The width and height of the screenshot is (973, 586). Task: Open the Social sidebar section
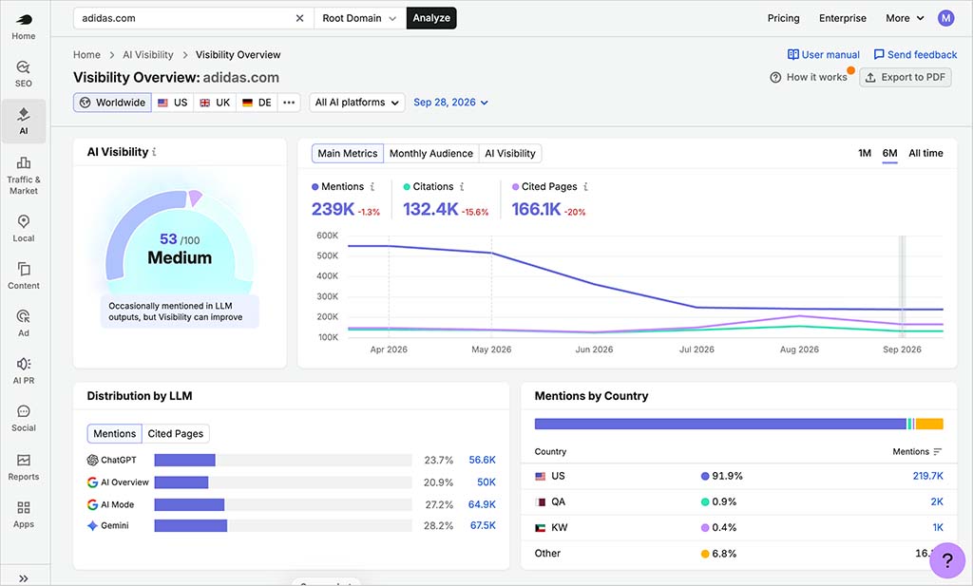pyautogui.click(x=24, y=419)
